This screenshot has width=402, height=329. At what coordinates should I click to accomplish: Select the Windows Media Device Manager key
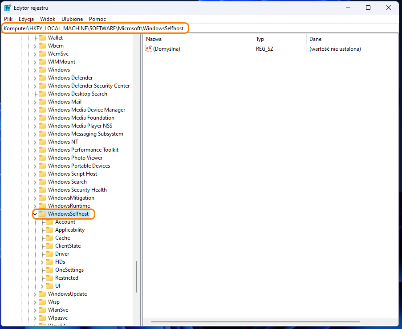87,109
